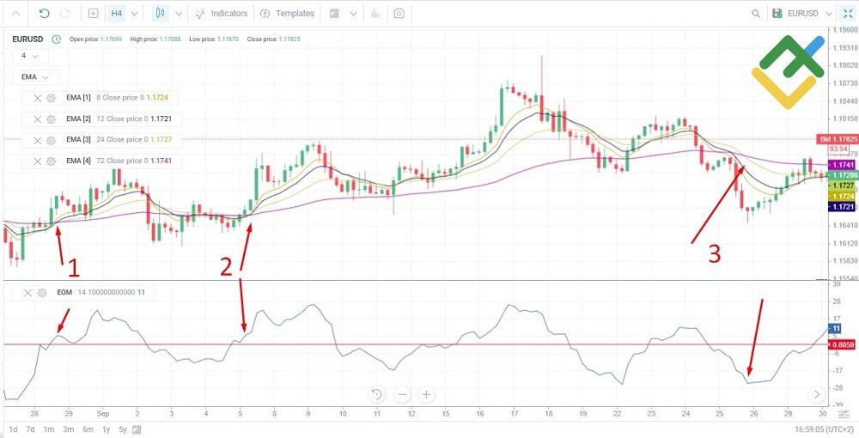Expand the chart type dropdown arrow
The image size is (859, 438).
[x=178, y=13]
